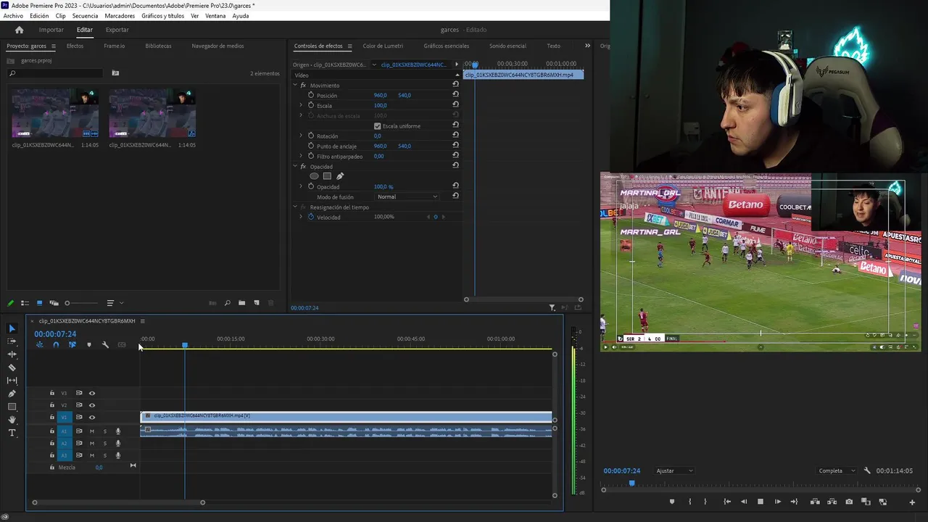Switch to the Exportar workspace

(117, 30)
